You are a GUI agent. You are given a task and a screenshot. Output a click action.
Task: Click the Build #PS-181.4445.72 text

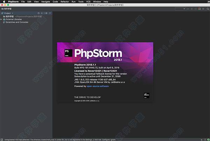pos(97,68)
